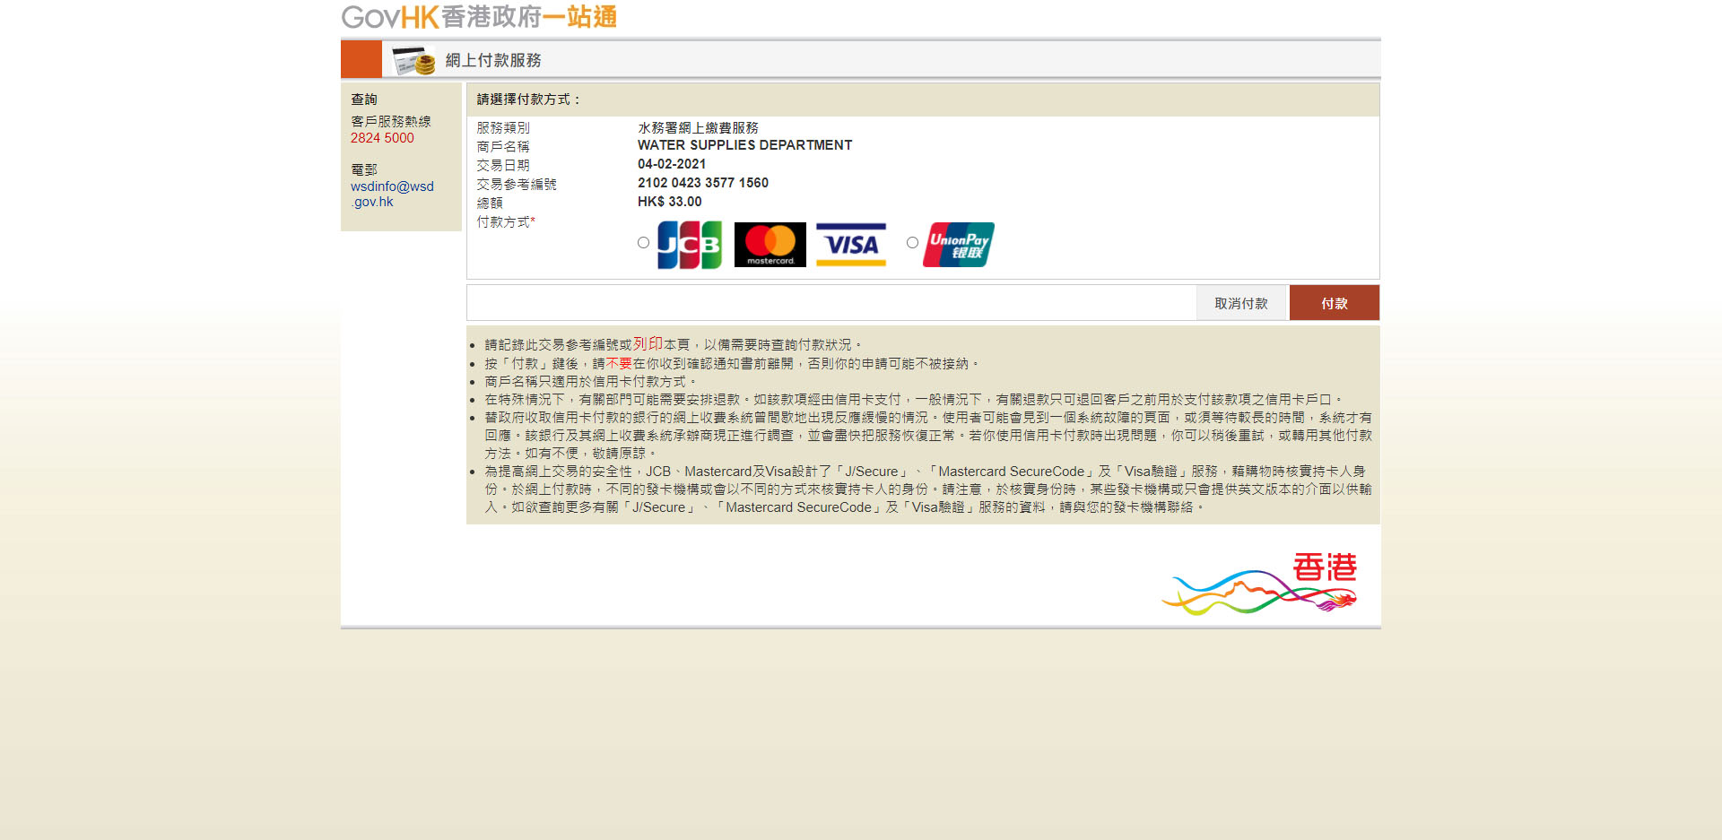The width and height of the screenshot is (1722, 840).
Task: Click the 請選擇付款方式 section heading
Action: 529,100
